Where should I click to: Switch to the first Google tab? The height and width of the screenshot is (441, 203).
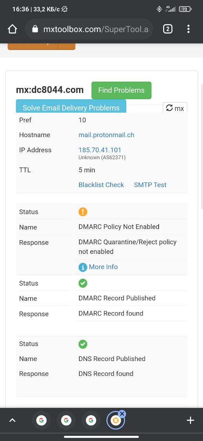41,420
